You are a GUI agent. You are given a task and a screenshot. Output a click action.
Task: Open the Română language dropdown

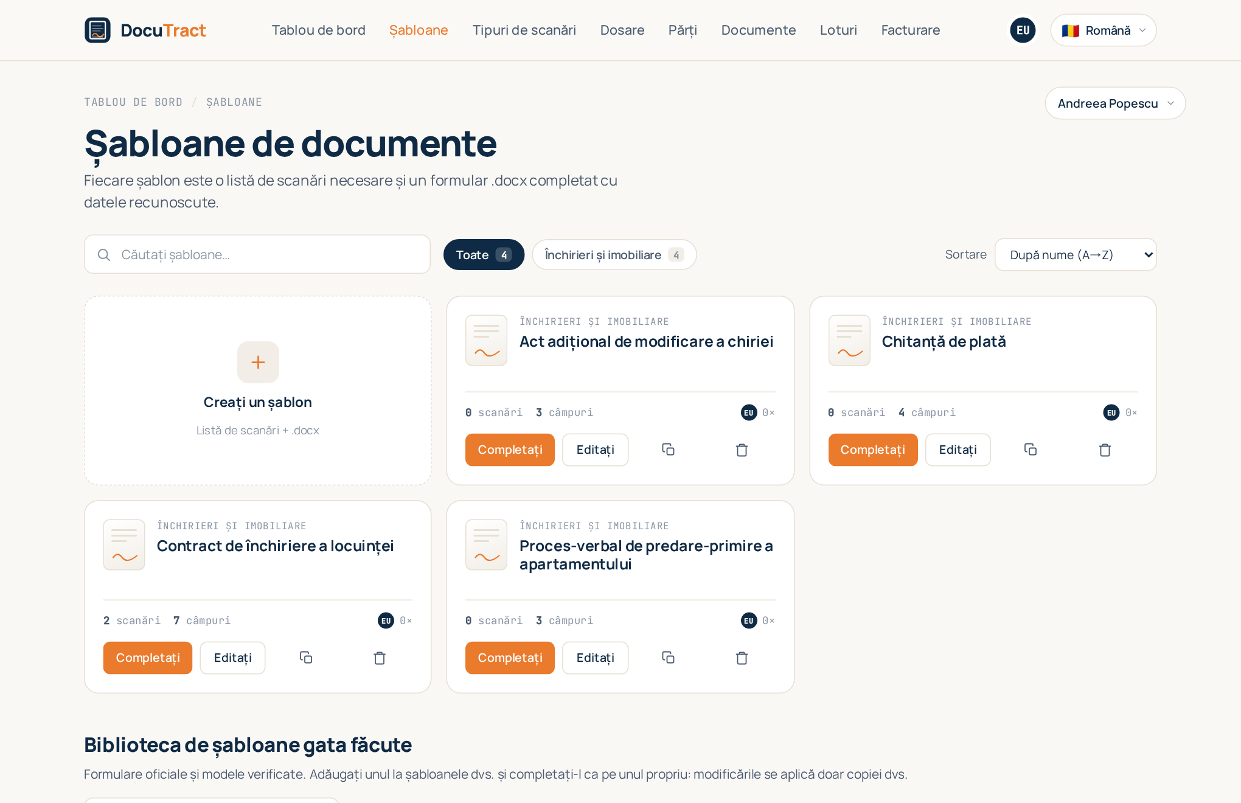coord(1103,30)
